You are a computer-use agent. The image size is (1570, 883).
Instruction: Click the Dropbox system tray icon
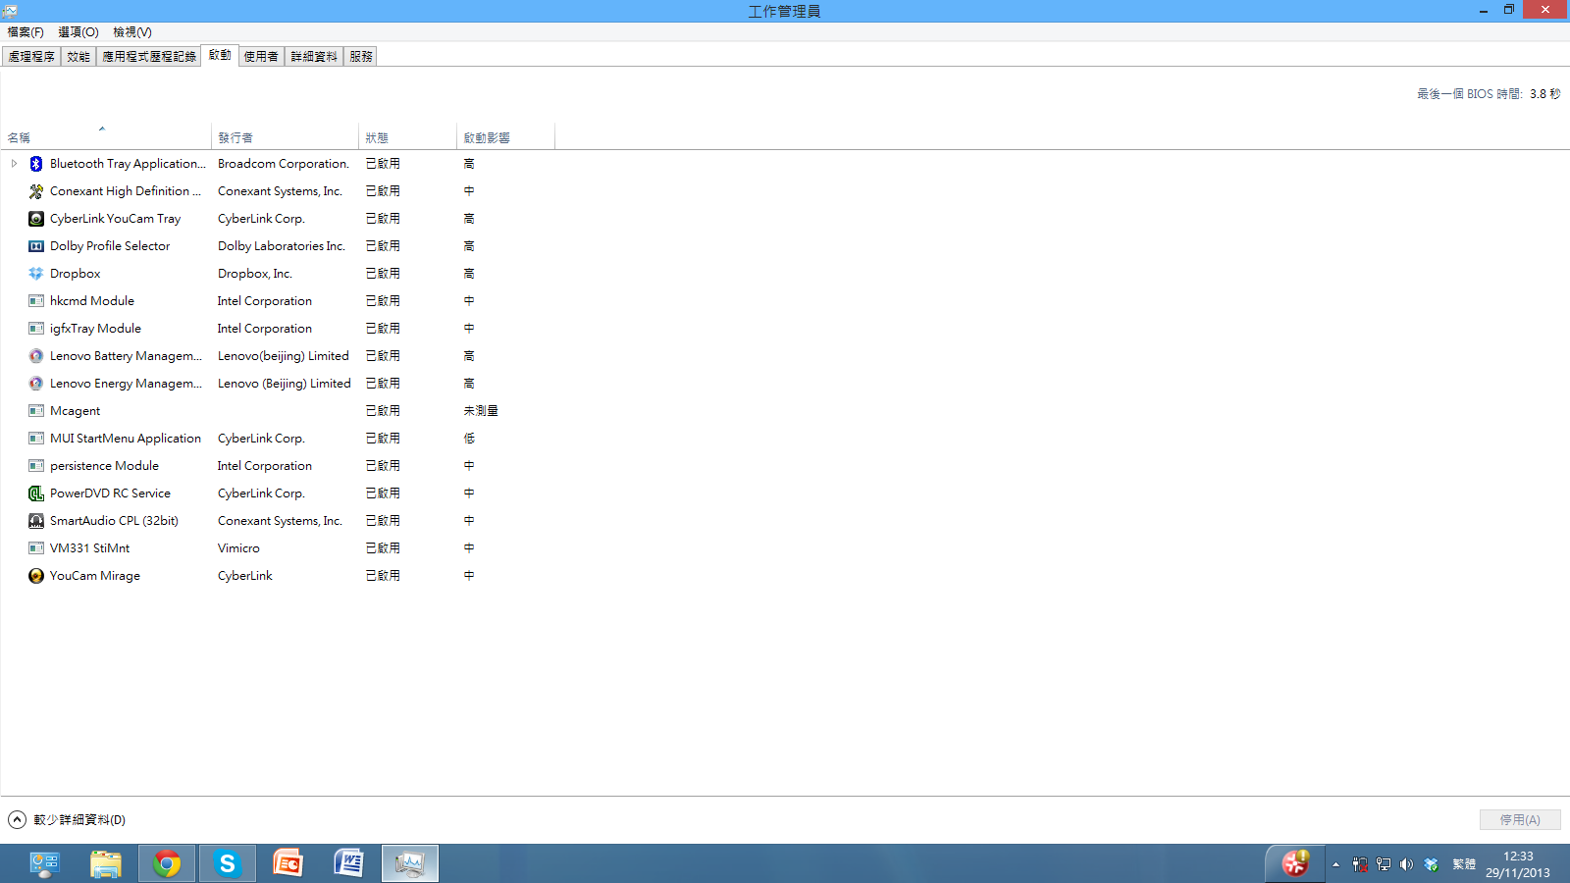[x=1431, y=864]
